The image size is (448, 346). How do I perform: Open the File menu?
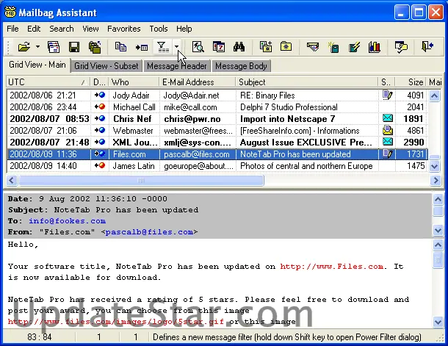12,29
